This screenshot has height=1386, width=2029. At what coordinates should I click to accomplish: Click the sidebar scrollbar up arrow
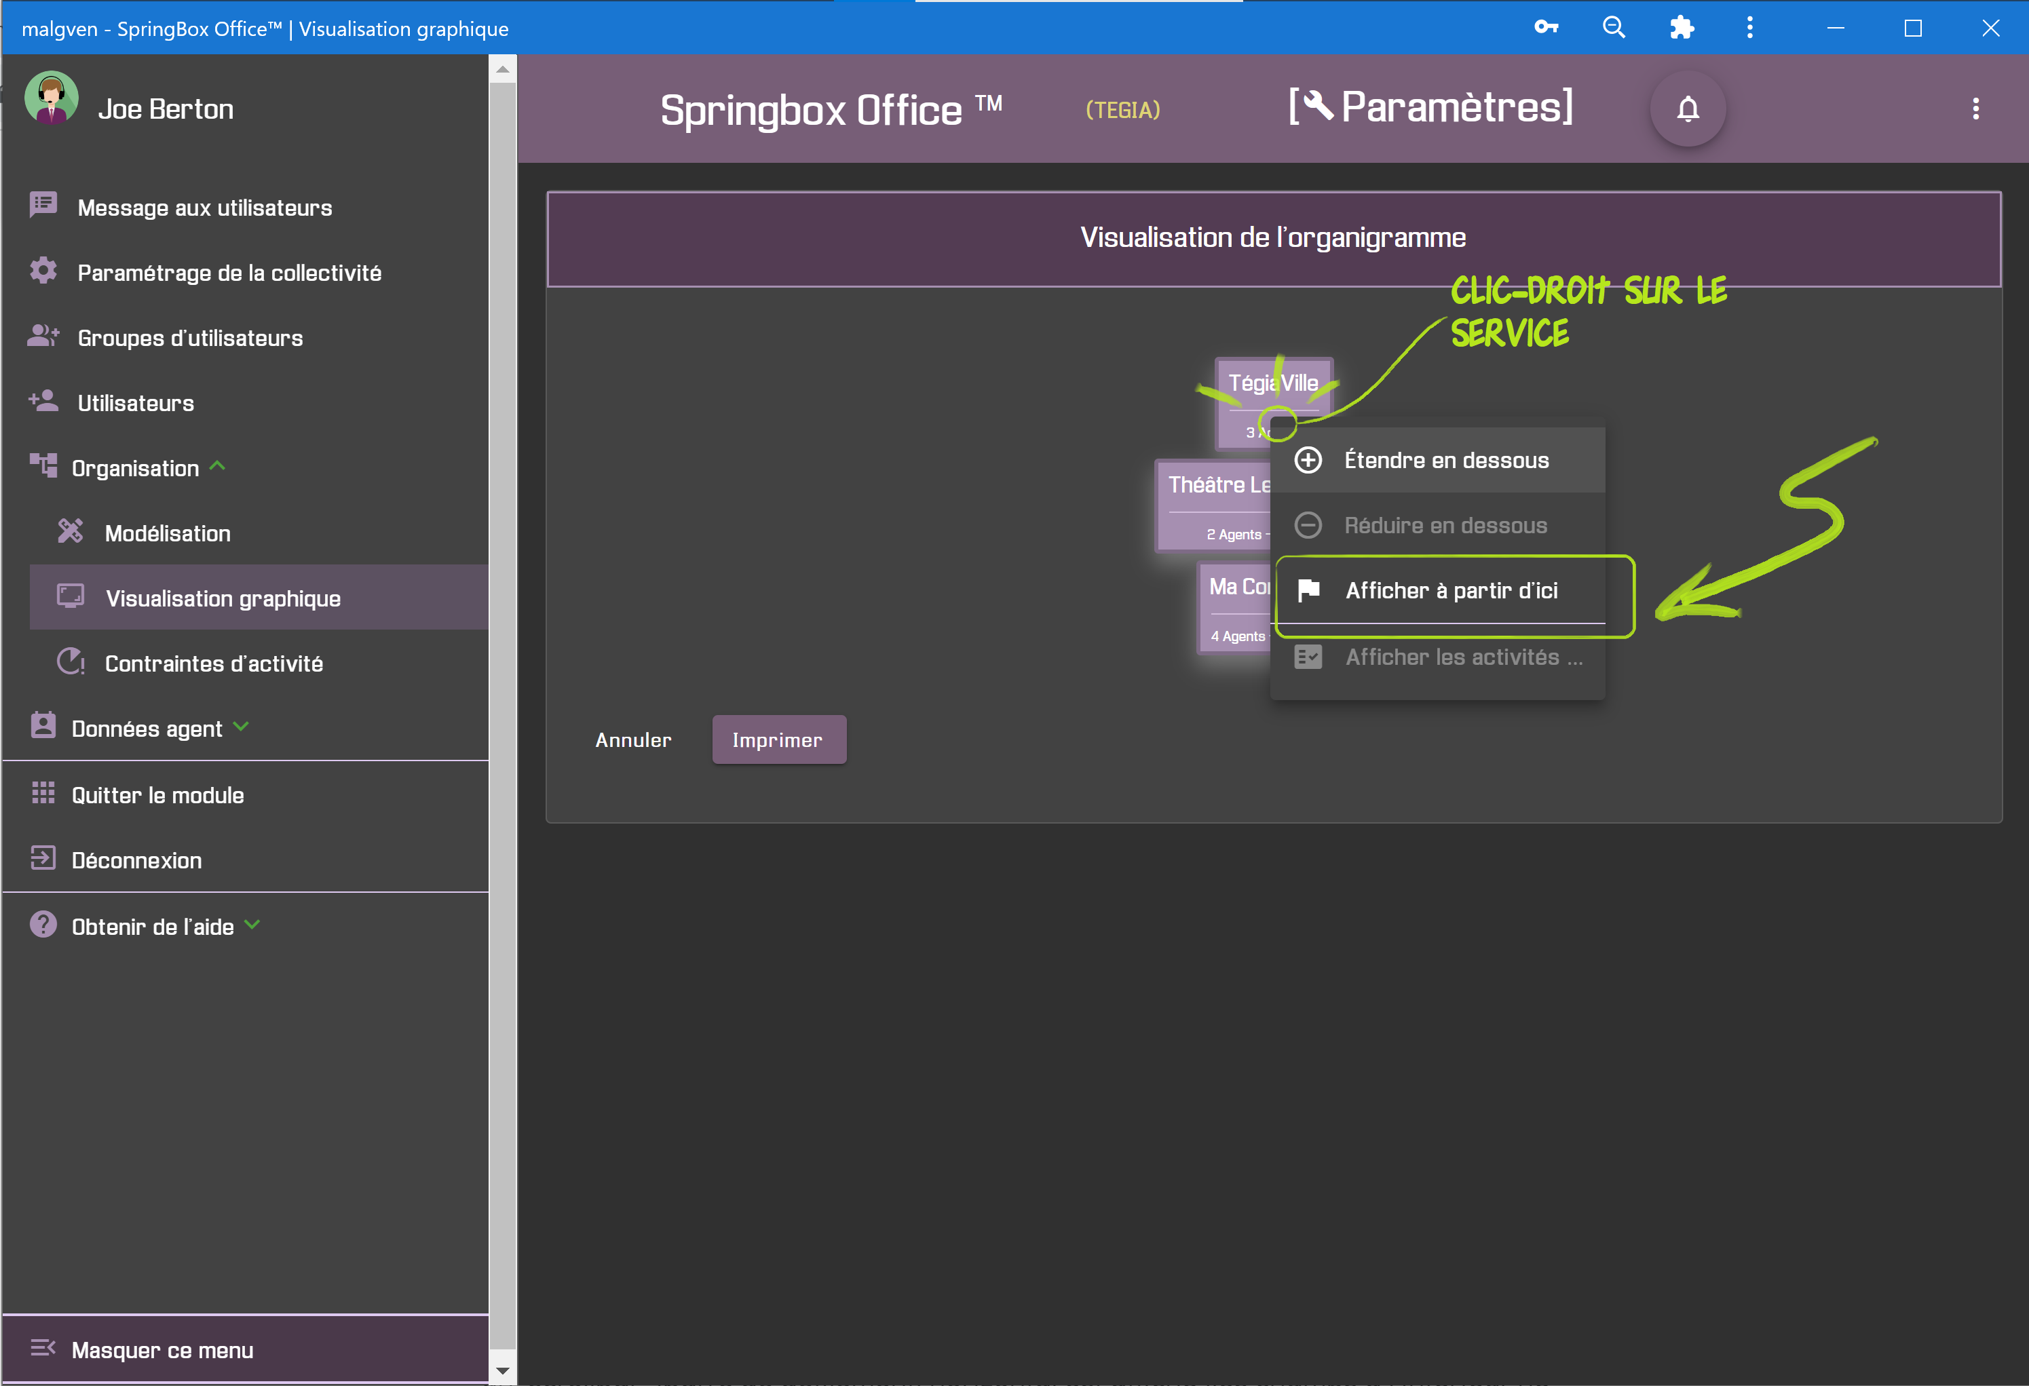coord(502,68)
